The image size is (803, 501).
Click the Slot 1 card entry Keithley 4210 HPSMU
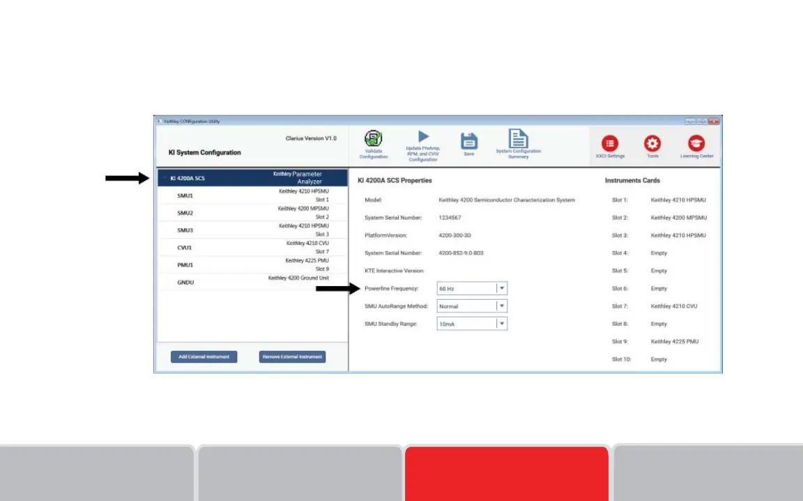click(678, 200)
